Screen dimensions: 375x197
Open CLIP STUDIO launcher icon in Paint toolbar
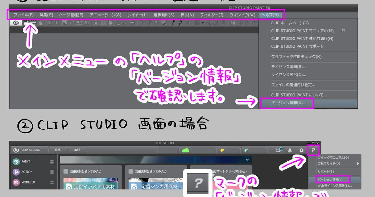coord(16,23)
